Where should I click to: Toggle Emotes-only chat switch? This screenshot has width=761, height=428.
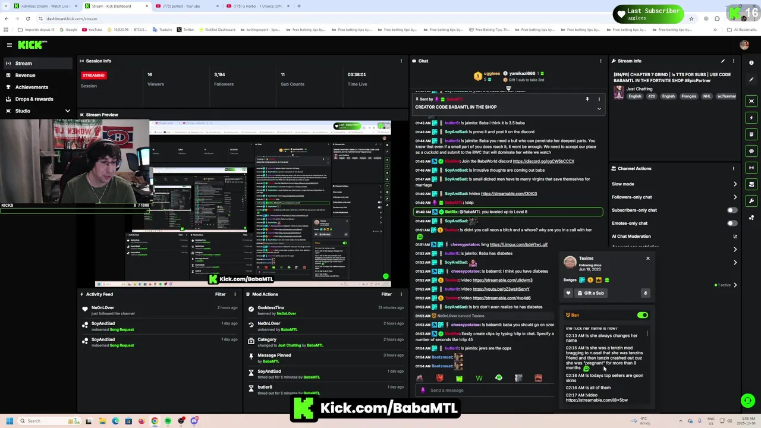click(x=732, y=223)
